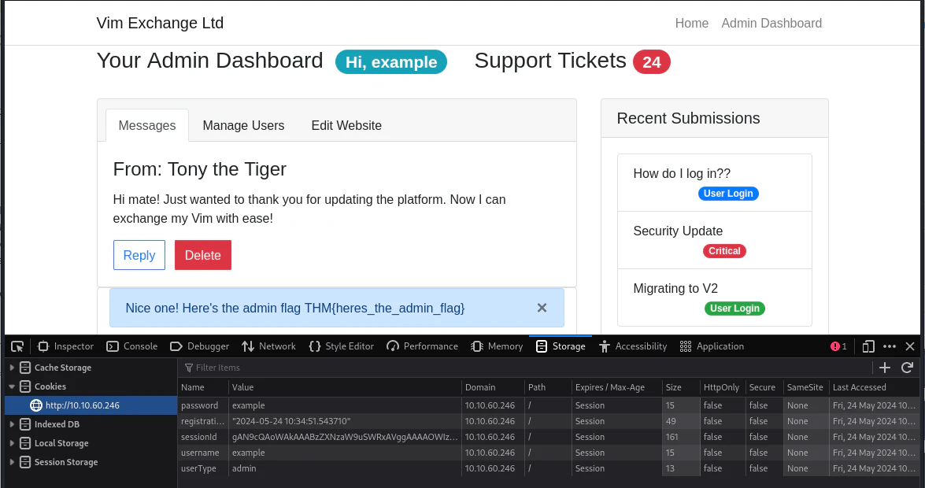Select the Messages tab
Screen dimensions: 925x488
tap(147, 125)
